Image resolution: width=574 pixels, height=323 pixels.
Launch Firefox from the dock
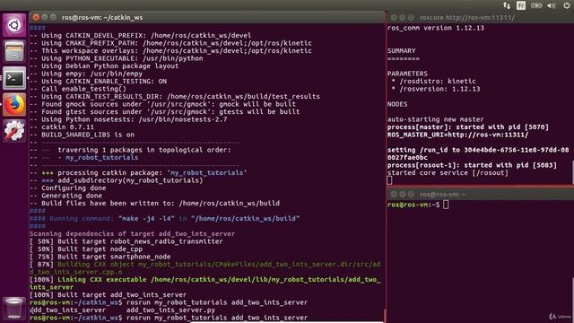click(14, 104)
